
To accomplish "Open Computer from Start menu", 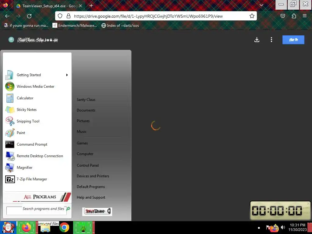I will [x=85, y=154].
